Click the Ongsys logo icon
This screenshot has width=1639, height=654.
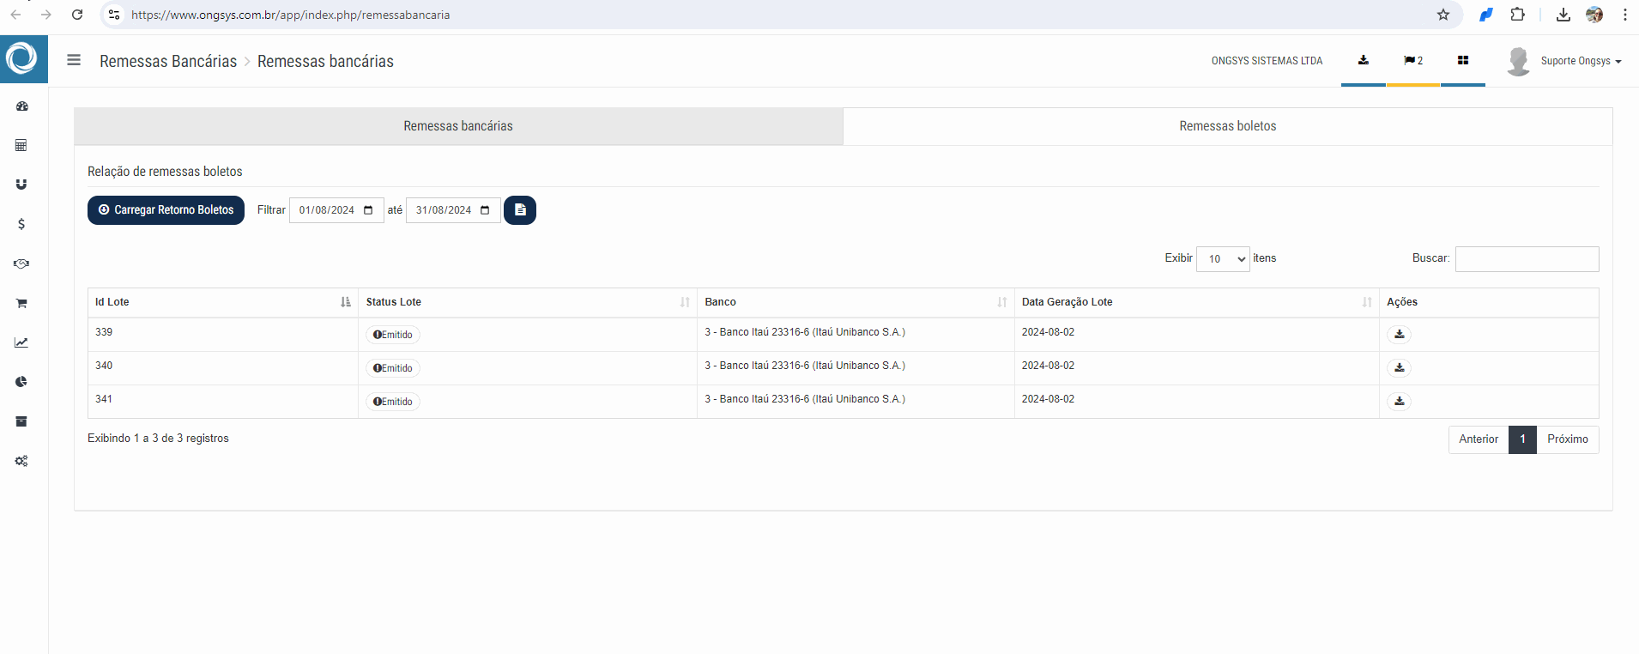click(21, 59)
